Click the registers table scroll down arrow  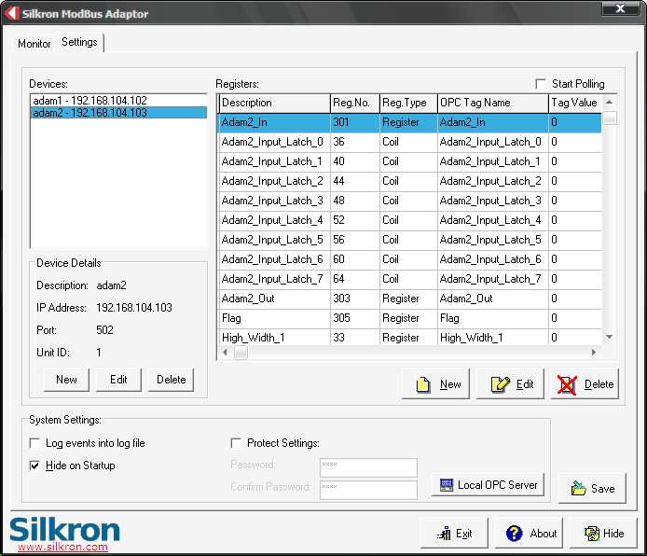pos(609,337)
